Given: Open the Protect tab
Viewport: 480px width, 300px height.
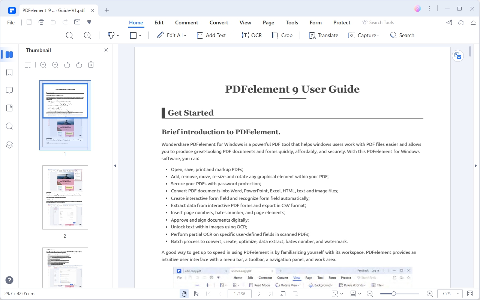Looking at the screenshot, I should (342, 22).
